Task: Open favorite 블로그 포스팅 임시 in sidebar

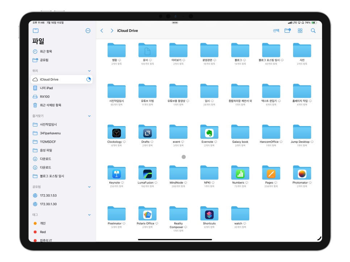Action: [61, 176]
